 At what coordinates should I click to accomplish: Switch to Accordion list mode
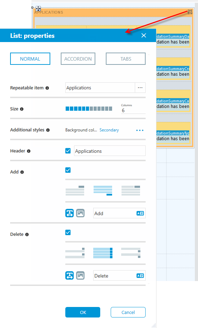click(x=78, y=59)
